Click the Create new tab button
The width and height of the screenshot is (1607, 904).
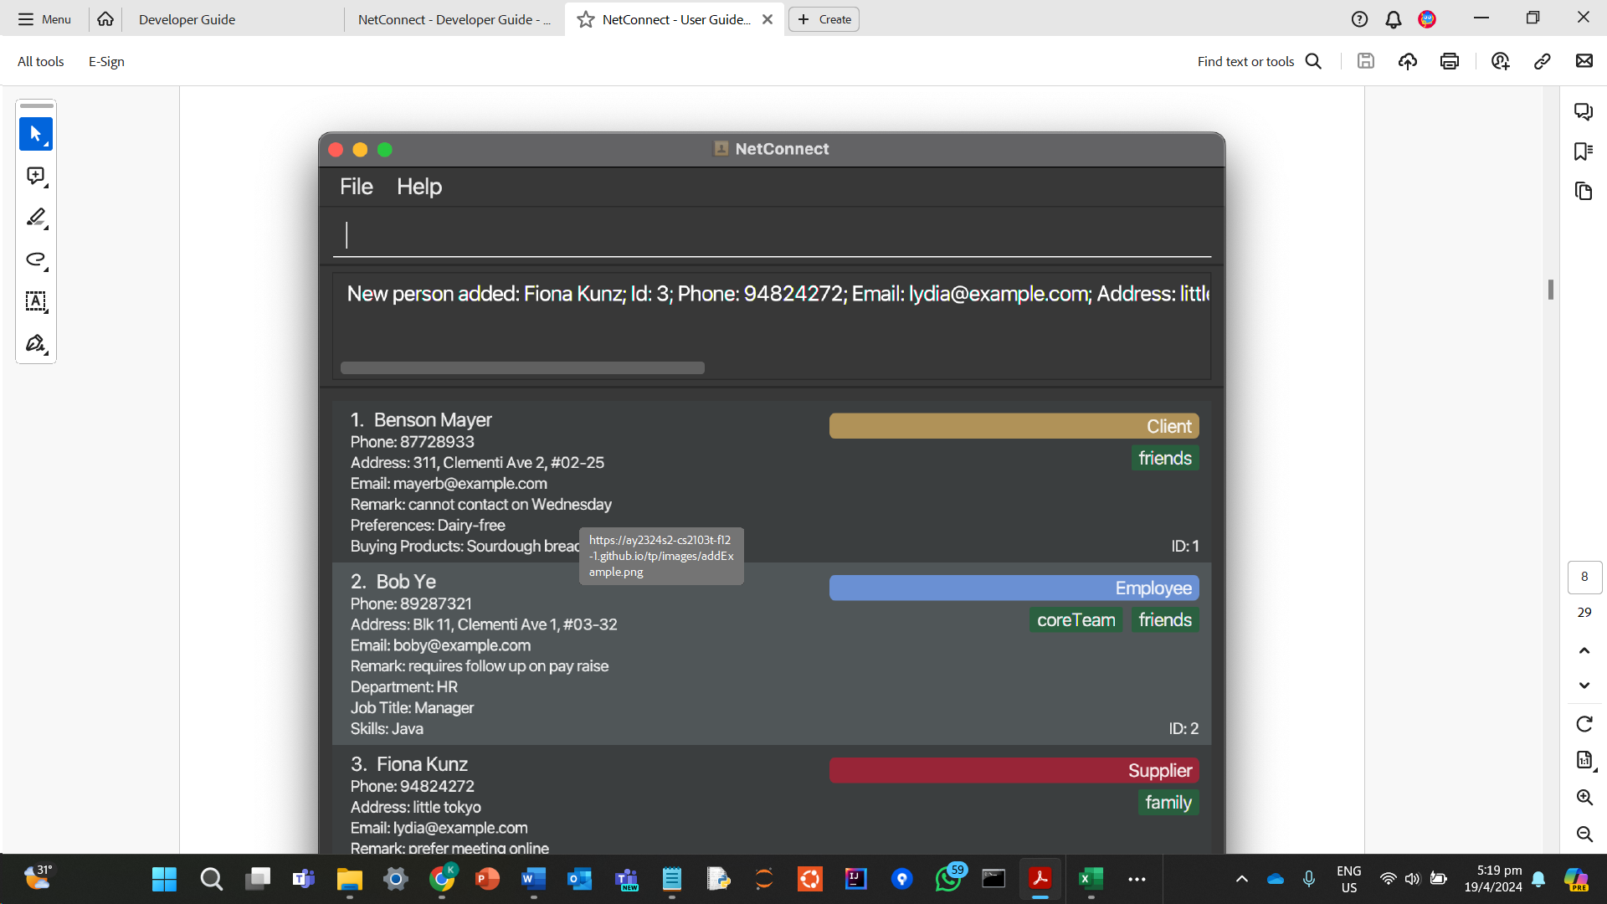824,19
